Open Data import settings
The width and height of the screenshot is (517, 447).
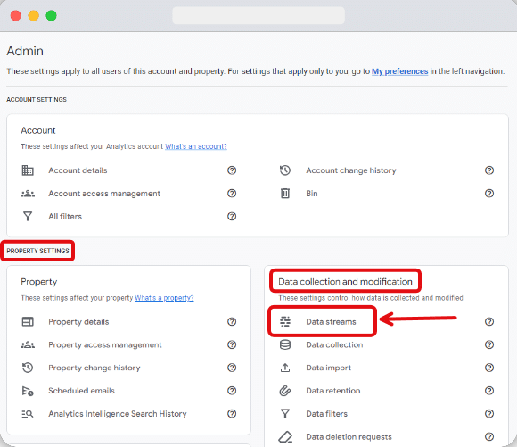click(x=328, y=368)
